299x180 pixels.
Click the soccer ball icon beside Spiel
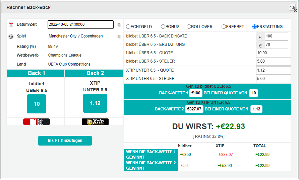point(11,36)
